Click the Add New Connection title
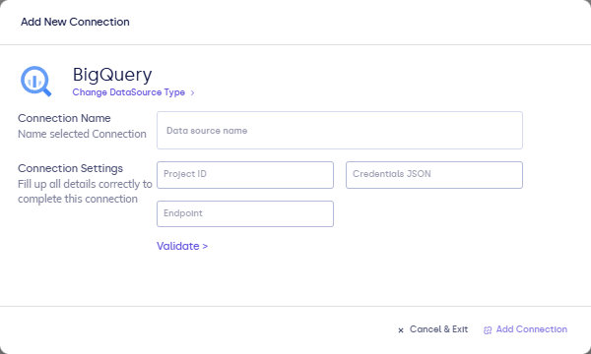This screenshot has height=354, width=591. point(75,22)
